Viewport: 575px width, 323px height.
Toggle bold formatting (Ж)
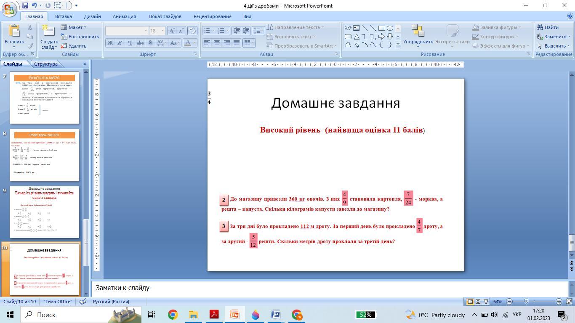(x=110, y=42)
